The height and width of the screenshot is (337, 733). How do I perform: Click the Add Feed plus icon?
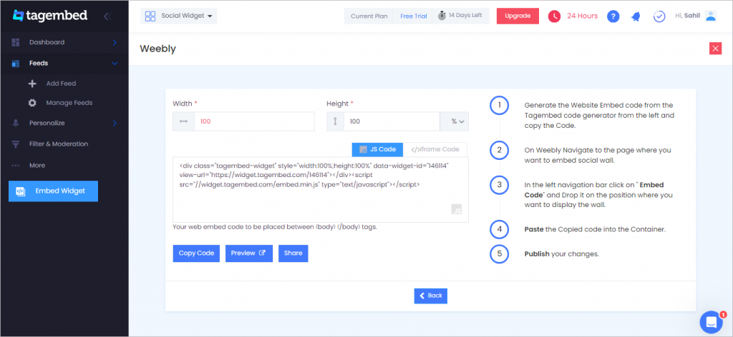tap(32, 84)
